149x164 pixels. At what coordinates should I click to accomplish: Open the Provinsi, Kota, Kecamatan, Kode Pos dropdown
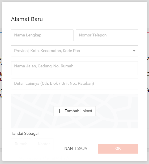pyautogui.click(x=75, y=51)
